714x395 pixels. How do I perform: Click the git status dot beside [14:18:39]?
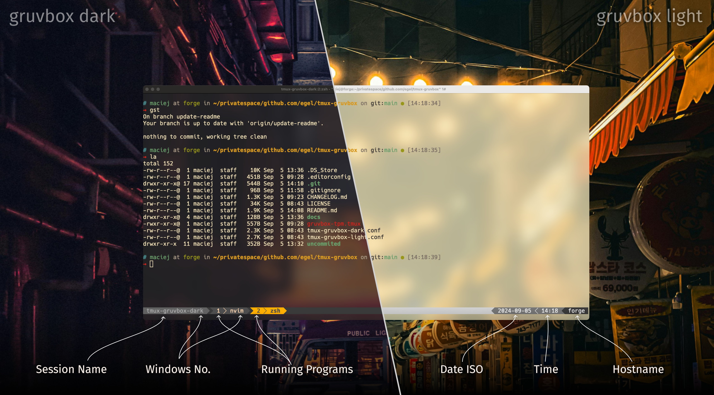tap(402, 257)
